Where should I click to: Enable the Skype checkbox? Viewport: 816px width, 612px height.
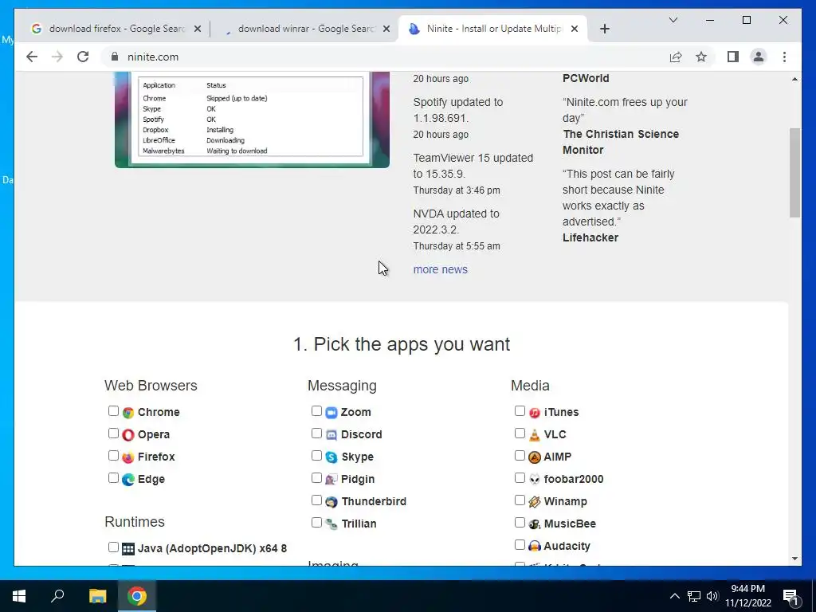click(x=316, y=456)
